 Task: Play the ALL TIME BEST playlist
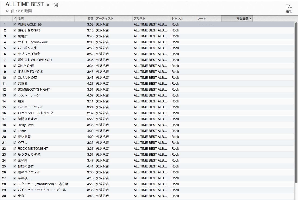tap(48, 5)
